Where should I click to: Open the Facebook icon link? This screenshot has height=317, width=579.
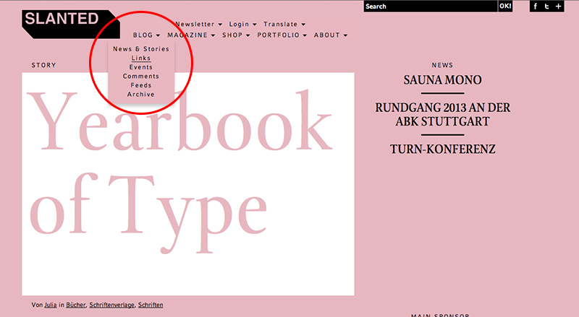point(535,6)
